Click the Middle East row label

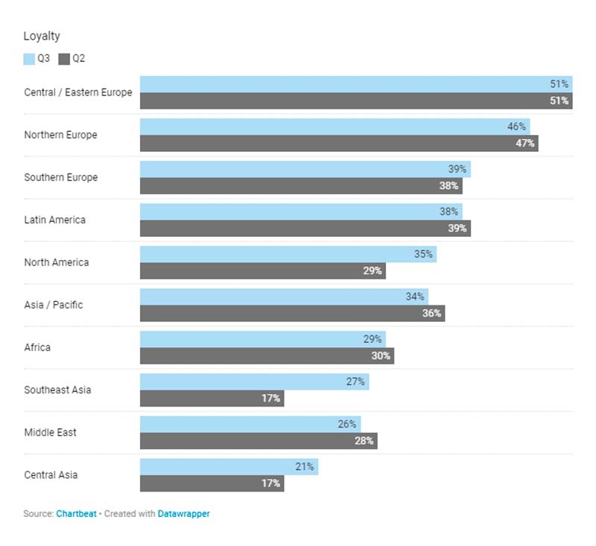click(x=50, y=432)
